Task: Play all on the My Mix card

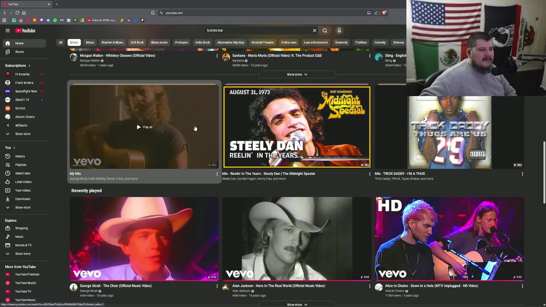Action: point(144,127)
